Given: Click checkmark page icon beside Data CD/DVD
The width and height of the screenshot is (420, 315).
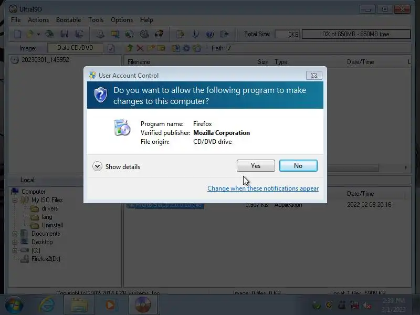Looking at the screenshot, I should coord(111,48).
